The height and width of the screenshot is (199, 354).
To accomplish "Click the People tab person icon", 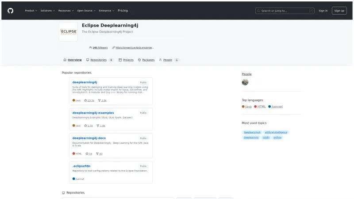I will tap(160, 60).
